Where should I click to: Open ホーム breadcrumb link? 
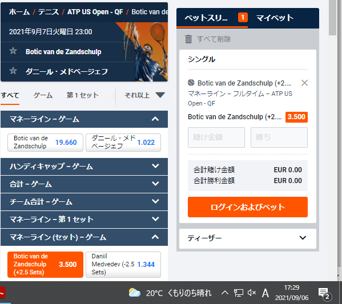tap(19, 12)
